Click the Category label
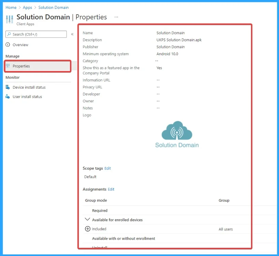Viewport: 279px width, 256px height. (90, 61)
